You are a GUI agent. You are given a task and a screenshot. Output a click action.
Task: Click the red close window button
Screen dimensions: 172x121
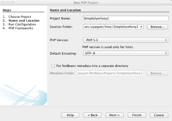[3, 2]
